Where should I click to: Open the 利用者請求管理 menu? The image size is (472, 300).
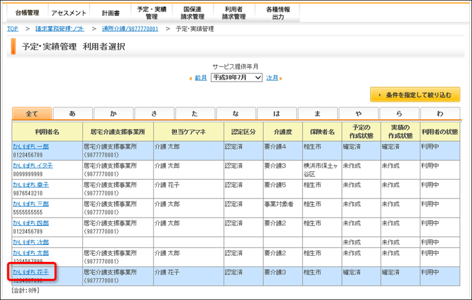click(x=234, y=13)
